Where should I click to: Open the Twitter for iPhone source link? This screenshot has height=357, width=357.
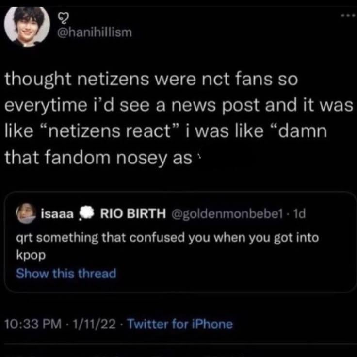point(179,324)
